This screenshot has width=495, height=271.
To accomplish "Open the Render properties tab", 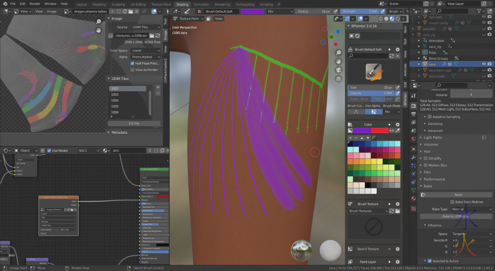I will 413,106.
